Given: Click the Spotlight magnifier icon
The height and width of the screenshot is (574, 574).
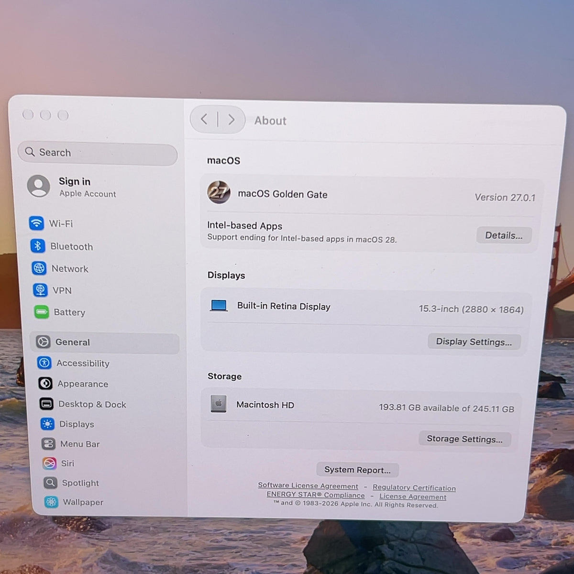Looking at the screenshot, I should tap(50, 483).
